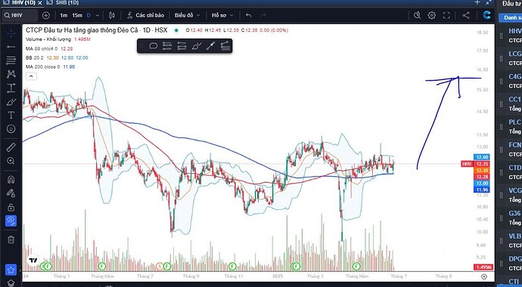
Task: Click the HHV symbol search field
Action: click(20, 15)
